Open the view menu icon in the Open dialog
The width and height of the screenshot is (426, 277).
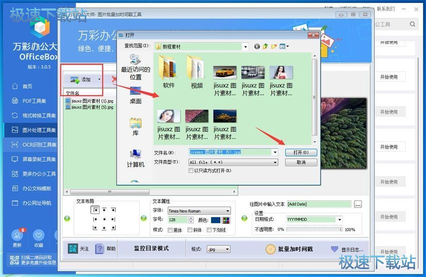(x=284, y=47)
